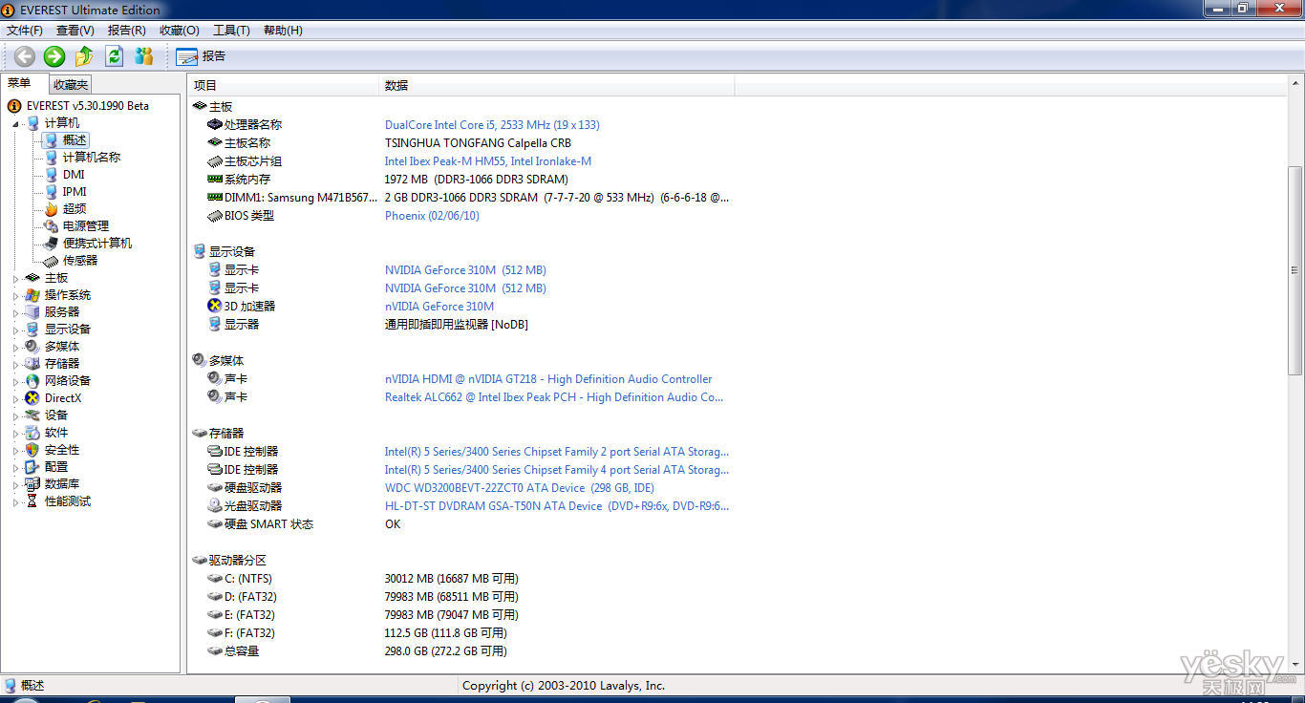This screenshot has height=703, width=1305.
Task: Click the C: (NTFS) drive icon
Action: click(x=215, y=579)
